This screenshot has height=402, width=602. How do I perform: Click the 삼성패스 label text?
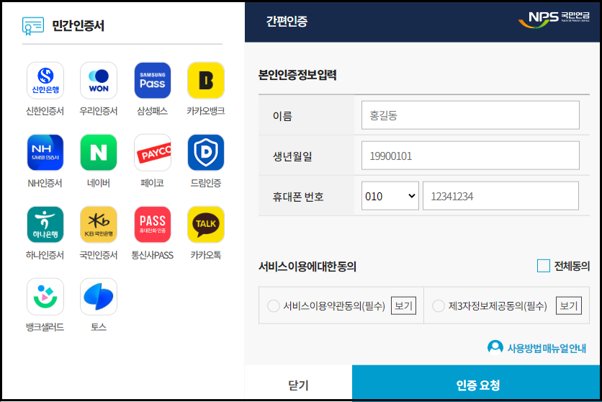point(153,111)
